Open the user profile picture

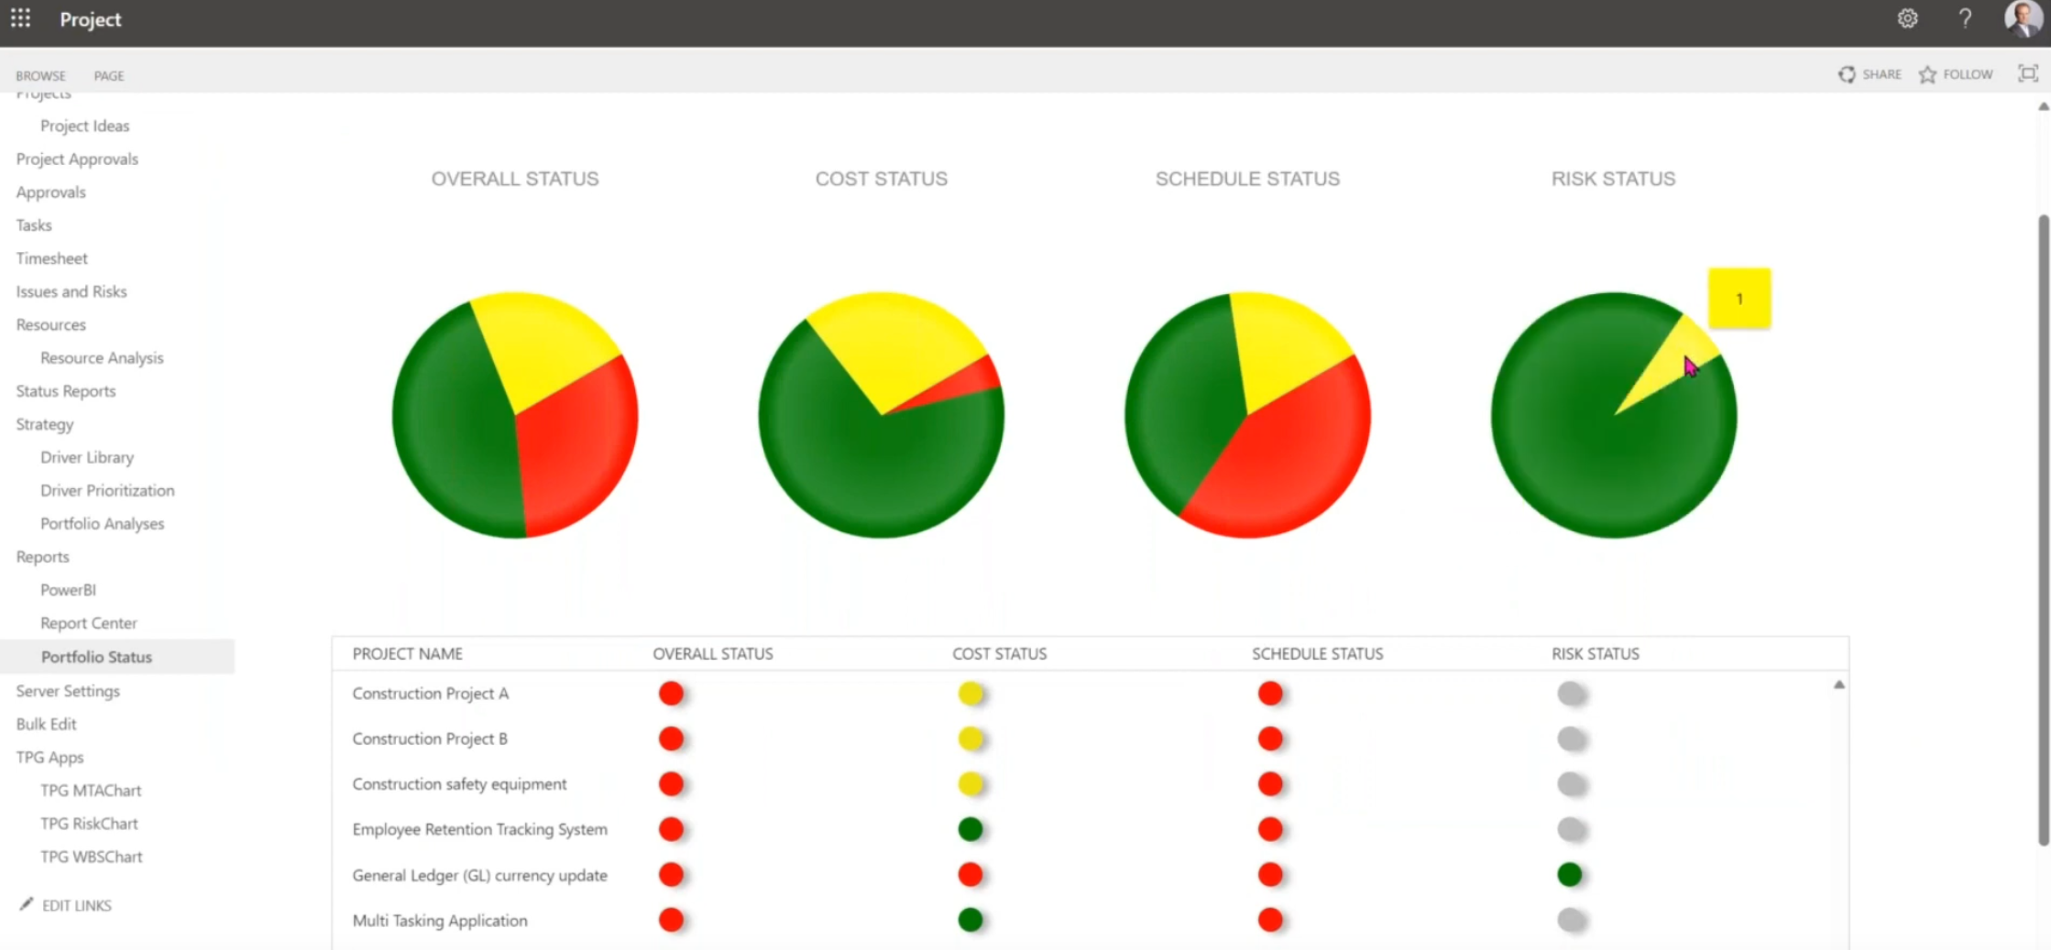point(2022,18)
